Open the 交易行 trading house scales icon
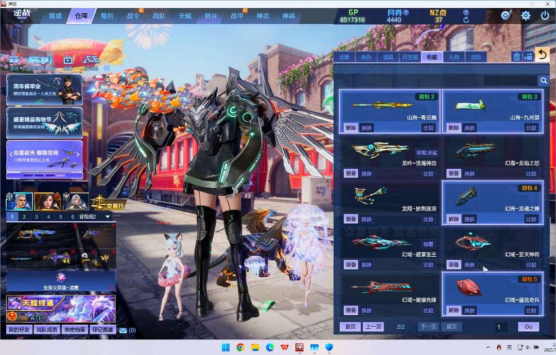Screen dimensions: 556x355 [x=108, y=203]
